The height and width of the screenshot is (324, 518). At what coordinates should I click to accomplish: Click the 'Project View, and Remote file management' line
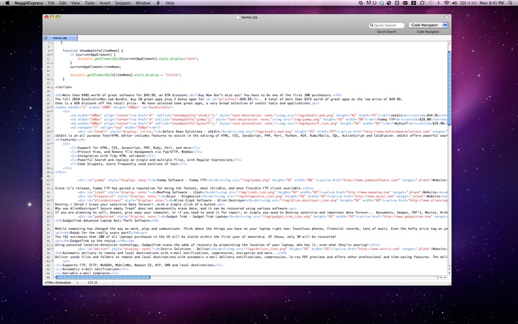(136, 152)
